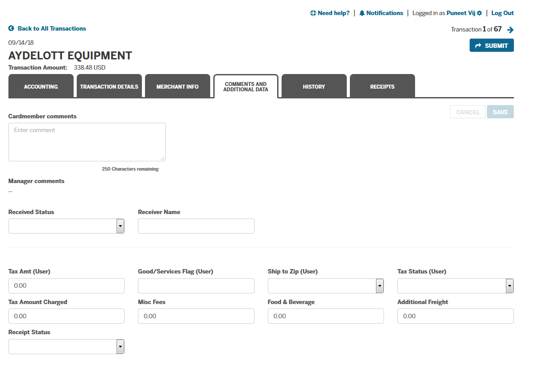Select Comments and Additional Data tab
Screen dimensions: 537x371
[x=246, y=86]
